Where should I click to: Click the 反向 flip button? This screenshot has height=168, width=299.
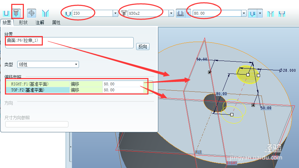pos(142,47)
